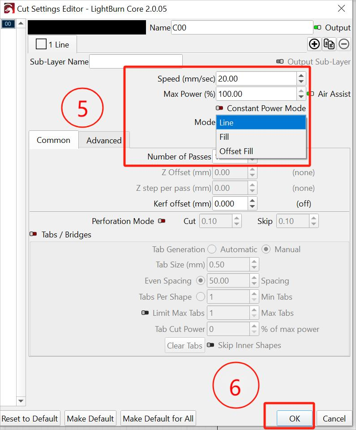This screenshot has height=430, width=356.
Task: Select the 1 Line sub-layer tab
Action: [x=52, y=44]
